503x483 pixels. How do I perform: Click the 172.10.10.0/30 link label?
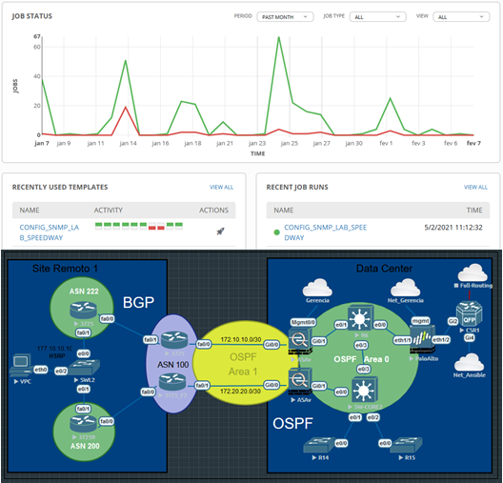pos(241,340)
